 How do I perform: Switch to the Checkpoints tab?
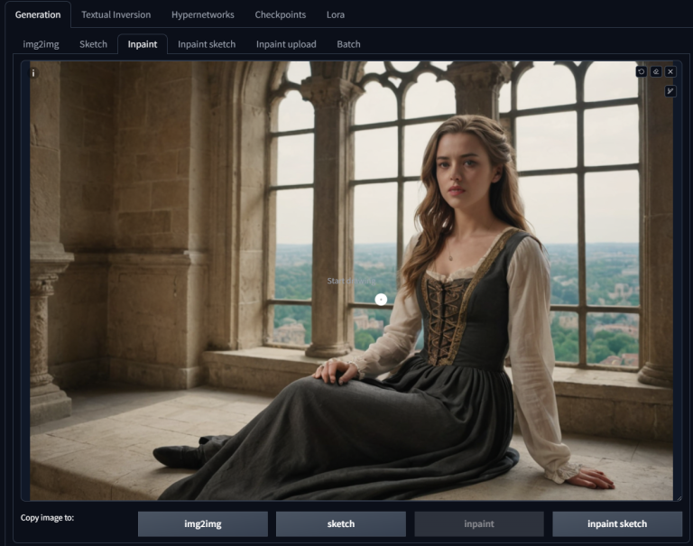click(x=280, y=14)
